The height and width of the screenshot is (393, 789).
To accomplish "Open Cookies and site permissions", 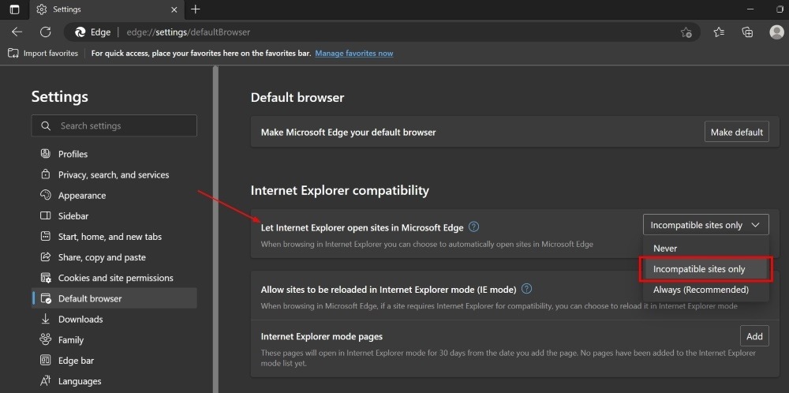I will [x=114, y=278].
